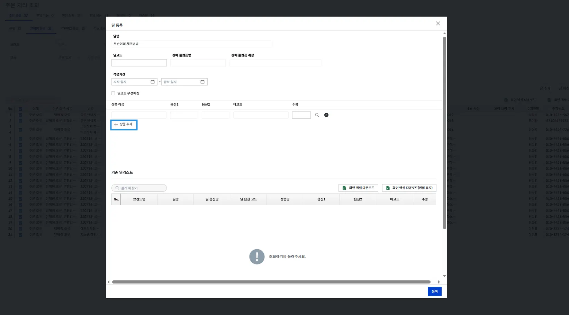Select the 판매 플랫폼 계정 field
This screenshot has height=315, width=569.
tap(276, 63)
